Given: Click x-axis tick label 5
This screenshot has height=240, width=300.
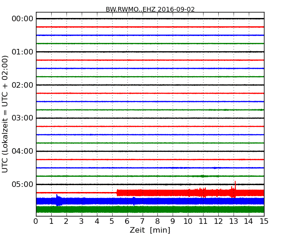Looking at the screenshot, I should coord(112,222).
